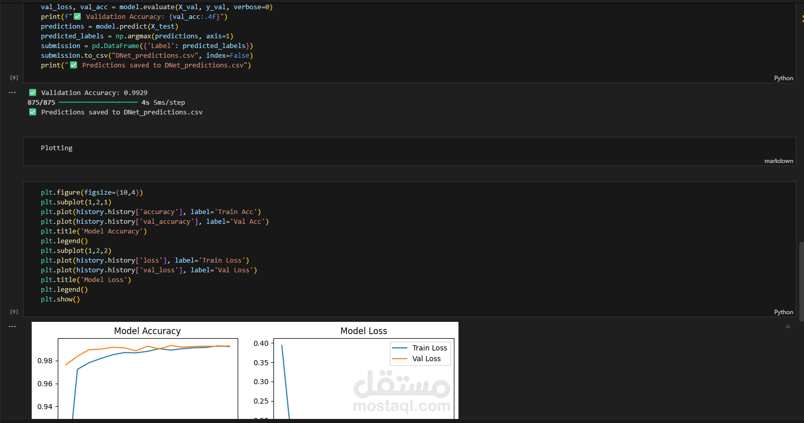Click the output line 'Validation Accuracy: 0.9929'
The height and width of the screenshot is (423, 804).
point(94,92)
